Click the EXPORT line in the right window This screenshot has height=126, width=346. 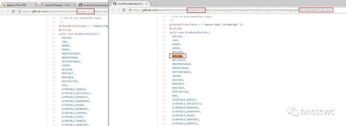coord(177,44)
